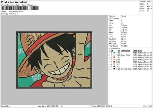Image resolution: width=153 pixels, height=108 pixels.
Task: Click the Colors count 8
Action: 147,4
